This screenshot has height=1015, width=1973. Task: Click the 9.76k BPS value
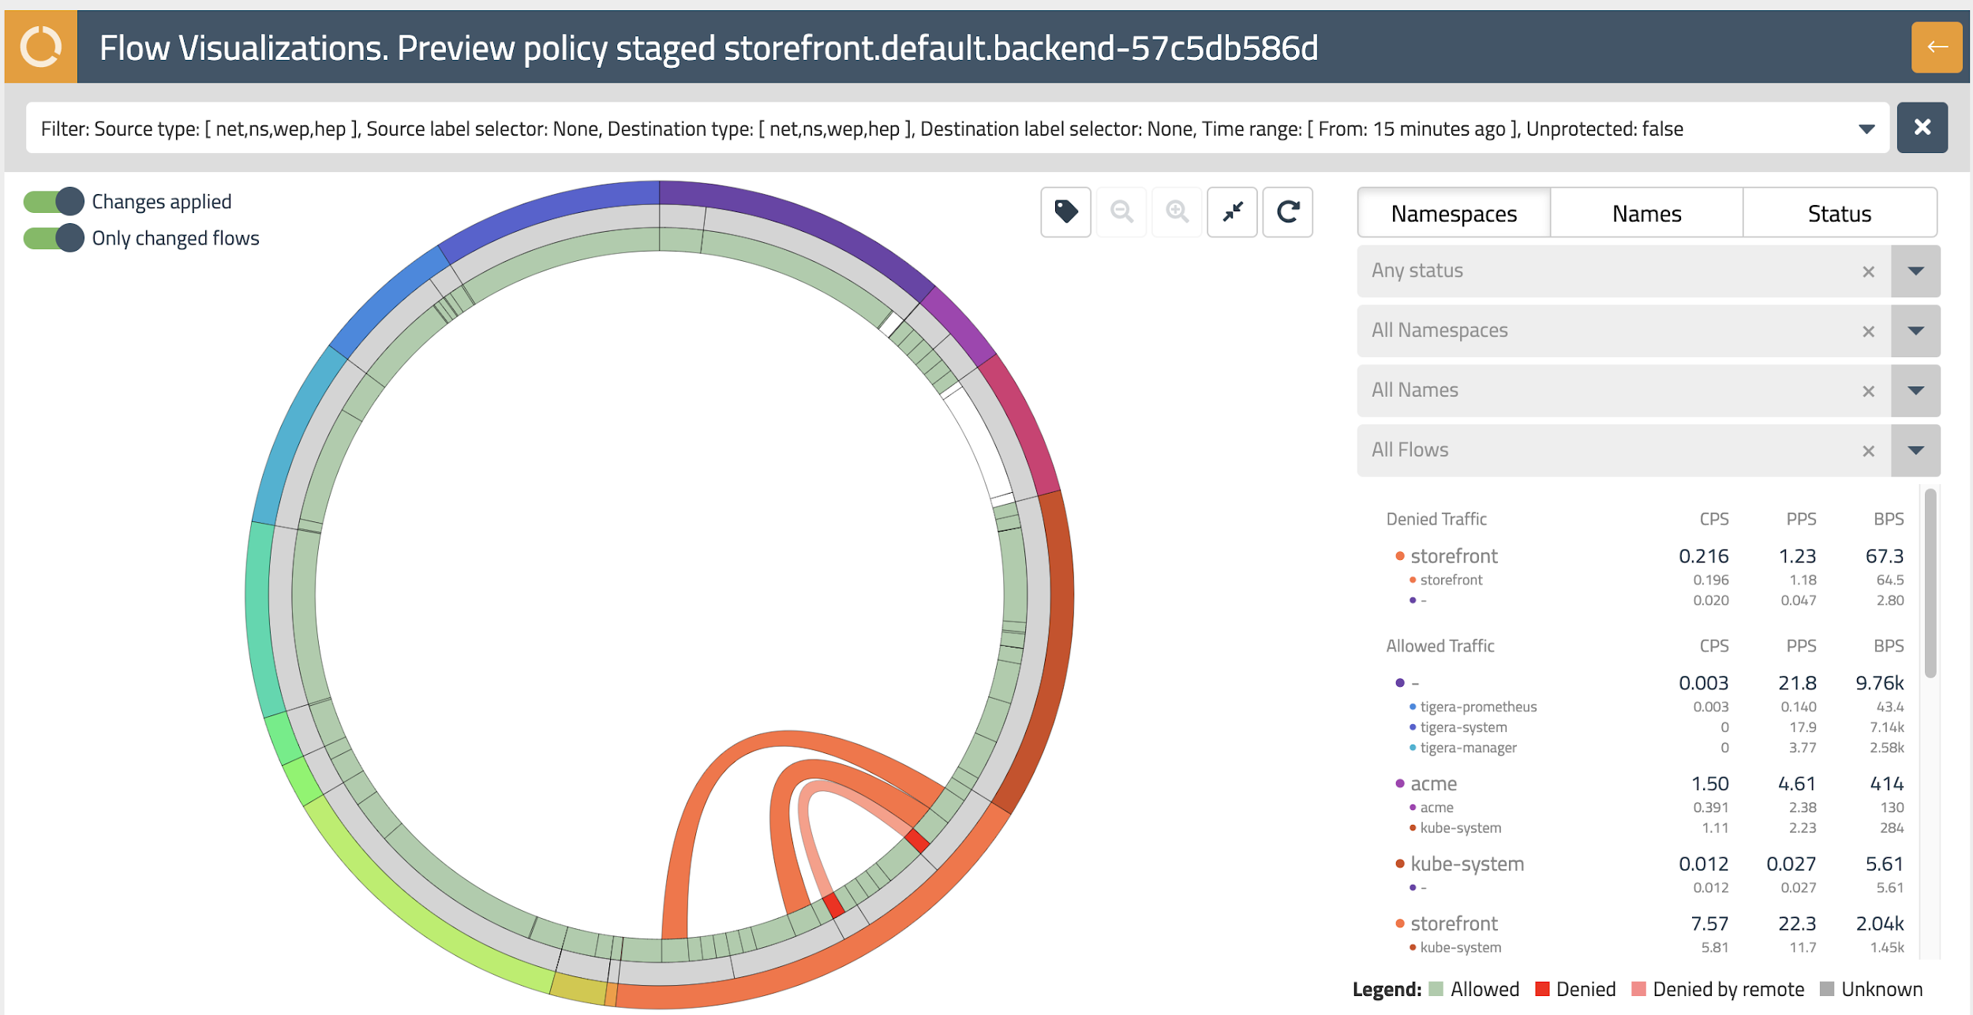tap(1879, 683)
